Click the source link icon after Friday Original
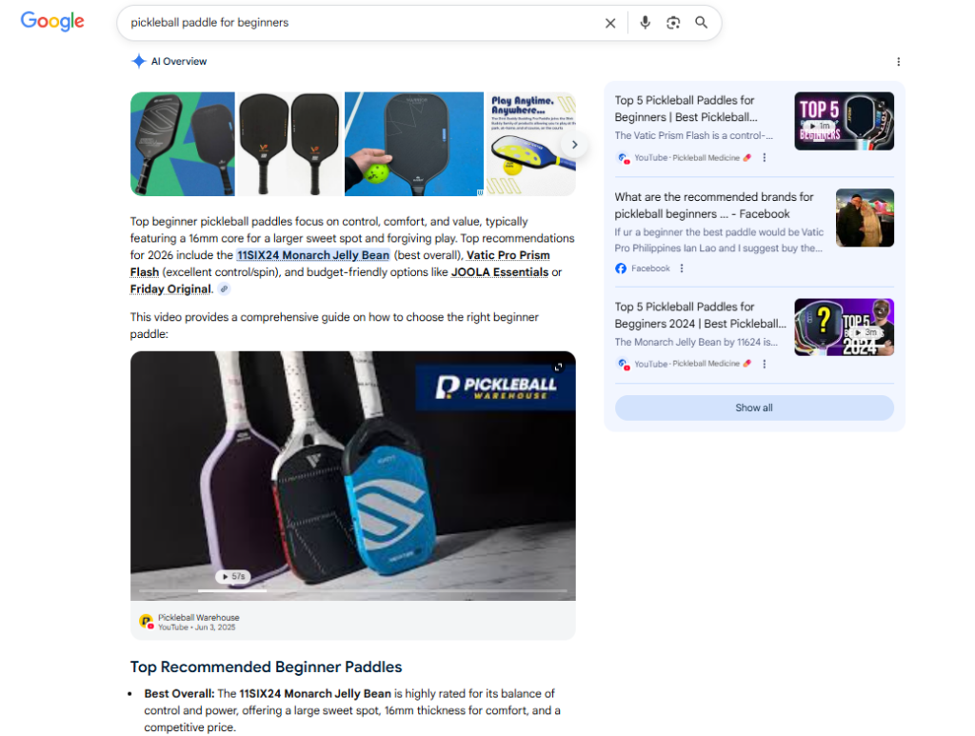The height and width of the screenshot is (736, 975). pos(224,289)
